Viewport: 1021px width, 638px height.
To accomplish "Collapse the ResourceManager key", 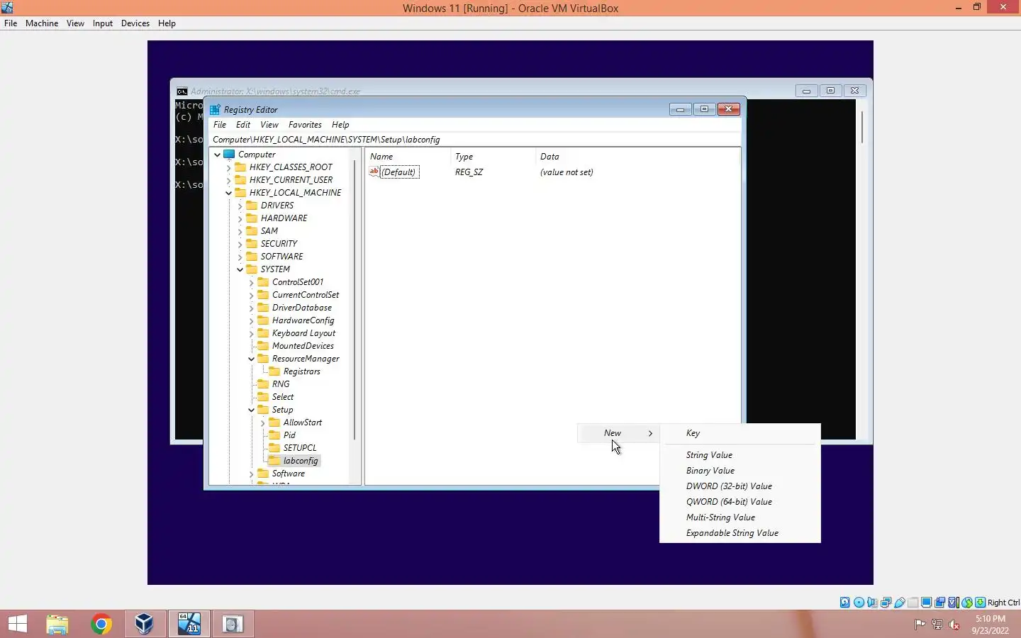I will point(251,359).
